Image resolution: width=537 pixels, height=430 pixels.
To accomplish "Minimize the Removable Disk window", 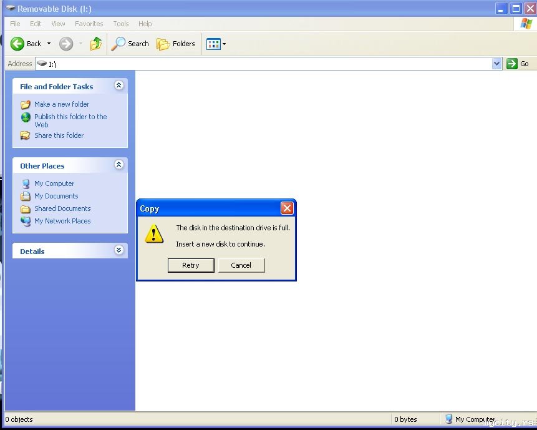I will pyautogui.click(x=501, y=8).
